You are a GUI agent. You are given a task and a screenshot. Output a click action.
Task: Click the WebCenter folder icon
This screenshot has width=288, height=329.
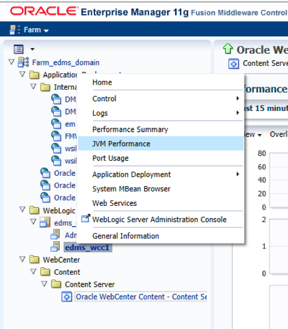point(34,260)
